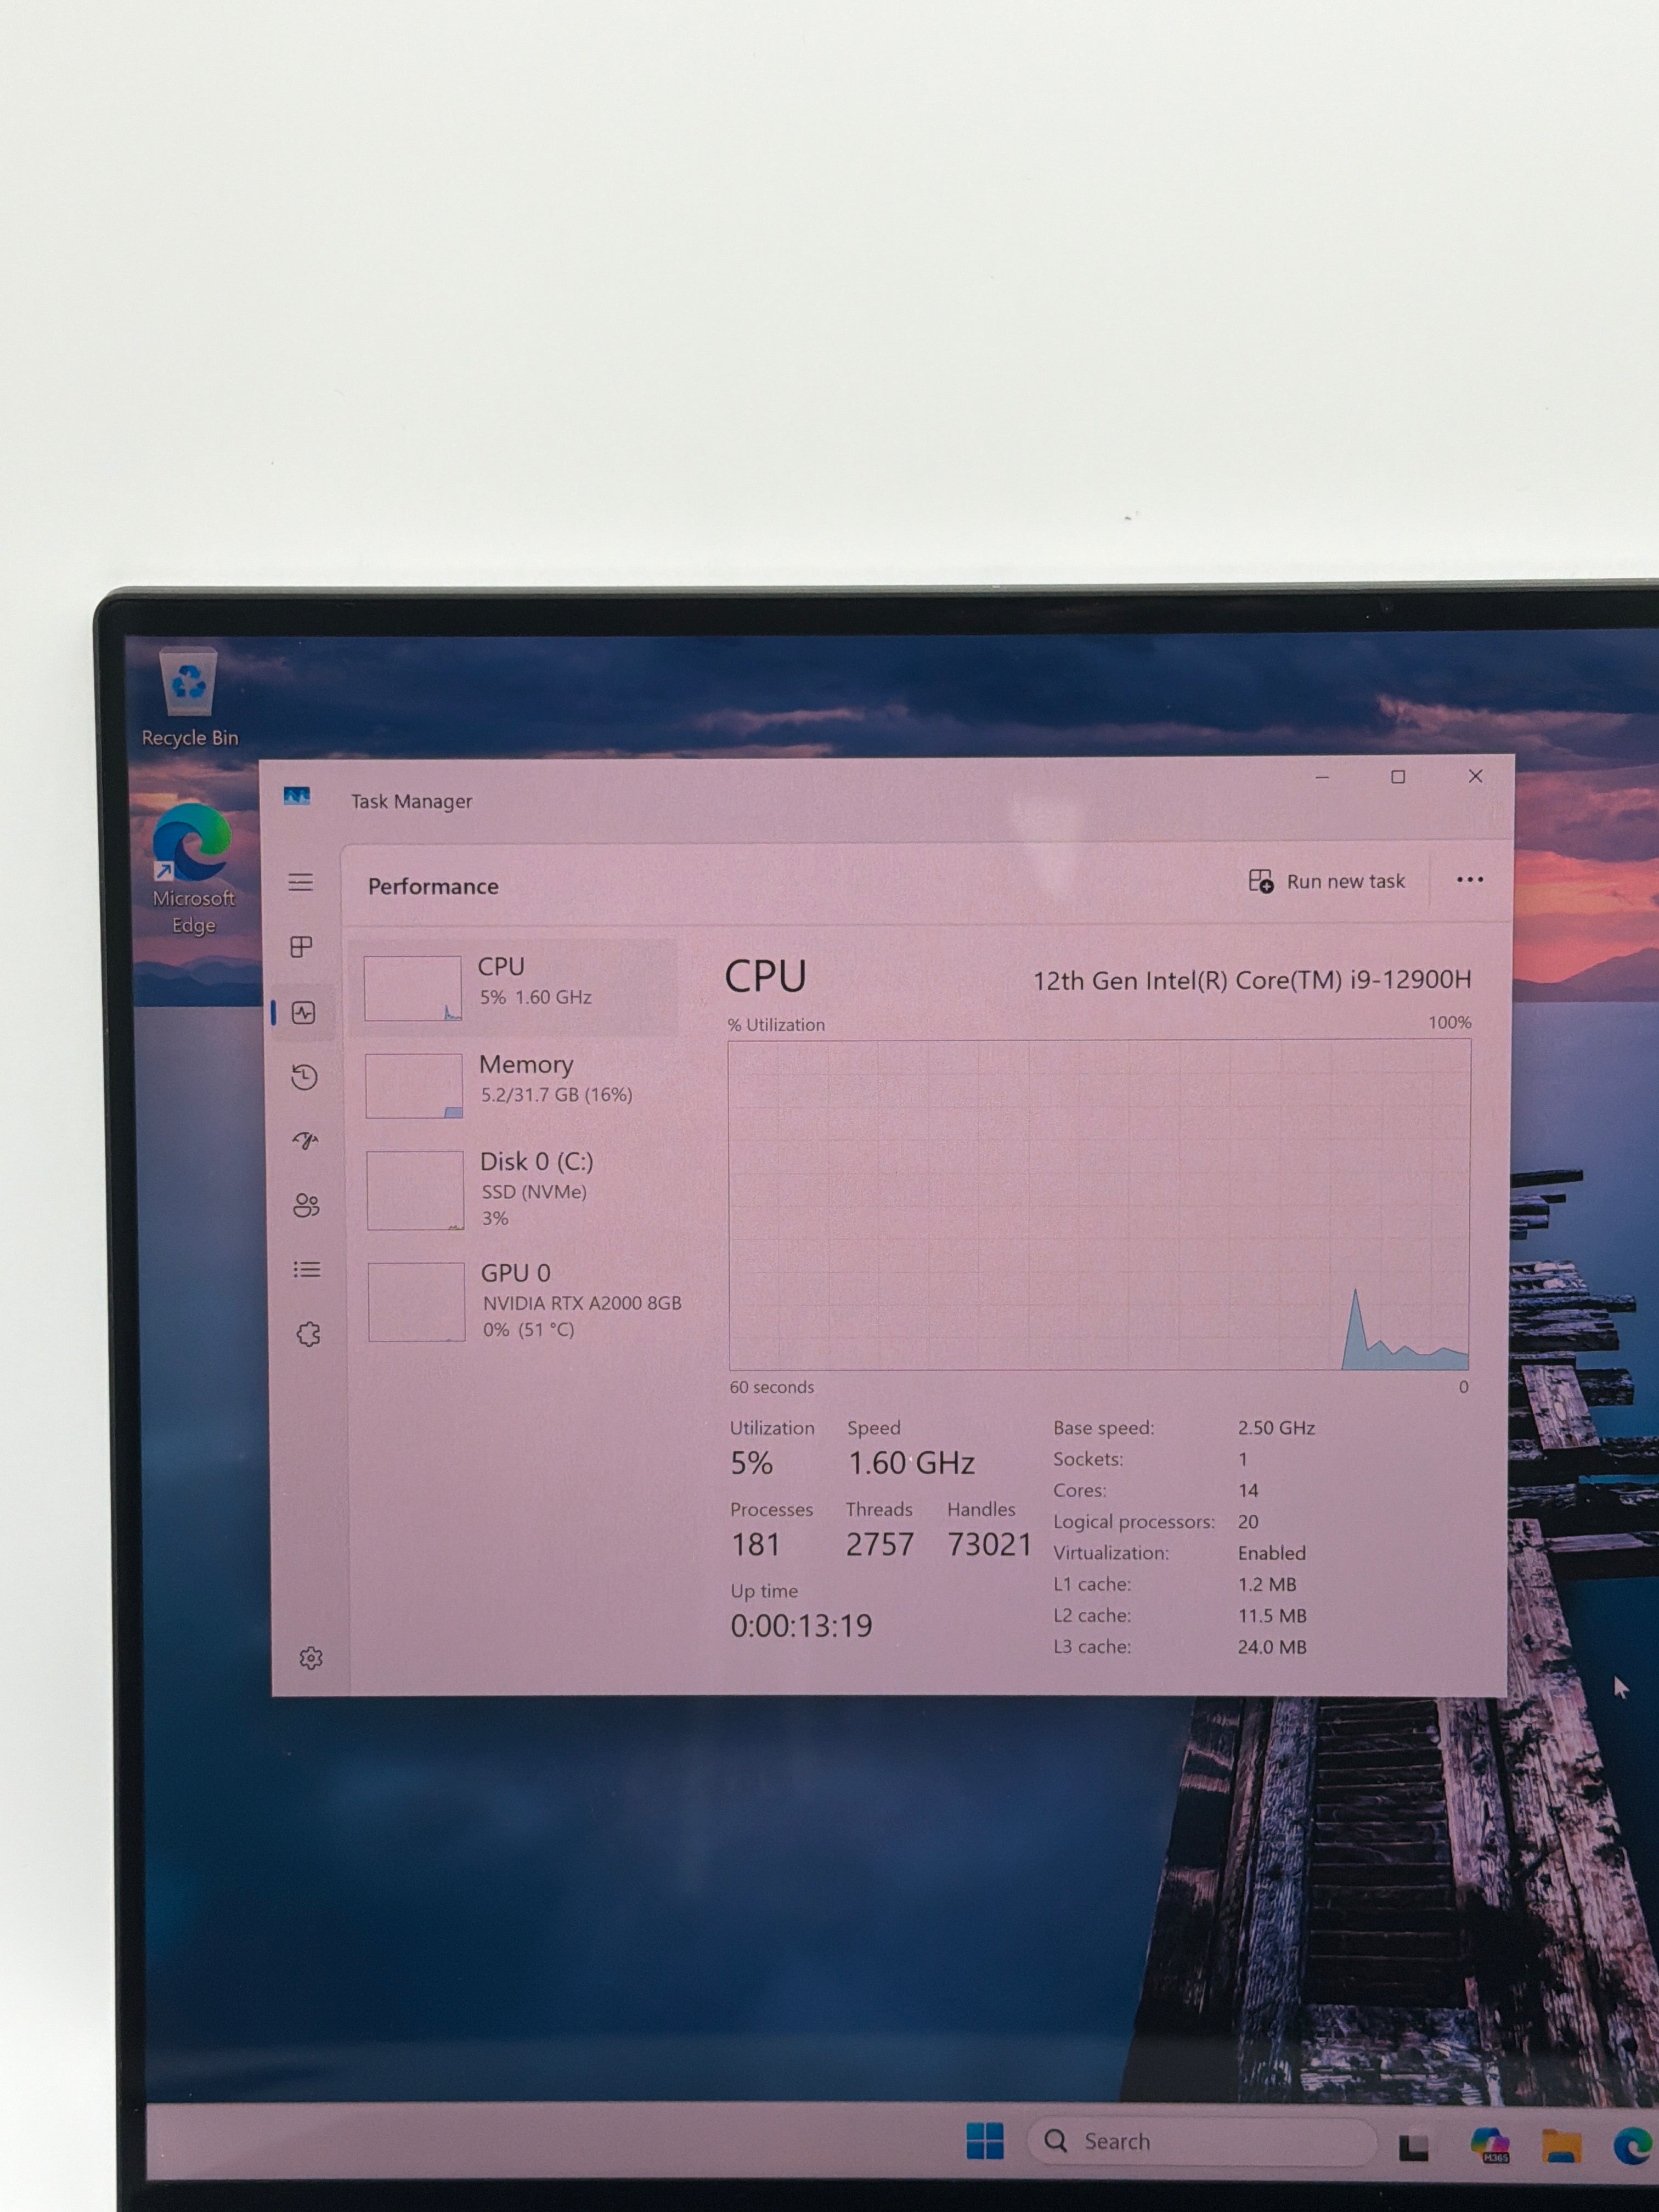
Task: Go to the Processes page icon
Action: click(x=301, y=946)
